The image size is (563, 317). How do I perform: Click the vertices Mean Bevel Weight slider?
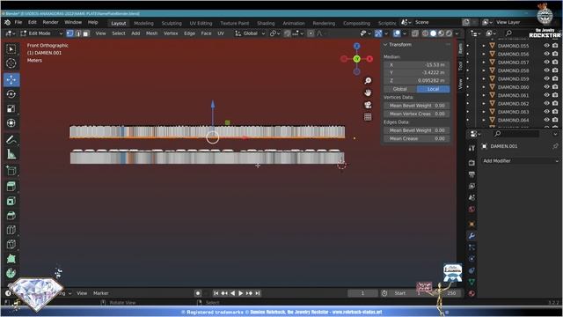point(417,106)
